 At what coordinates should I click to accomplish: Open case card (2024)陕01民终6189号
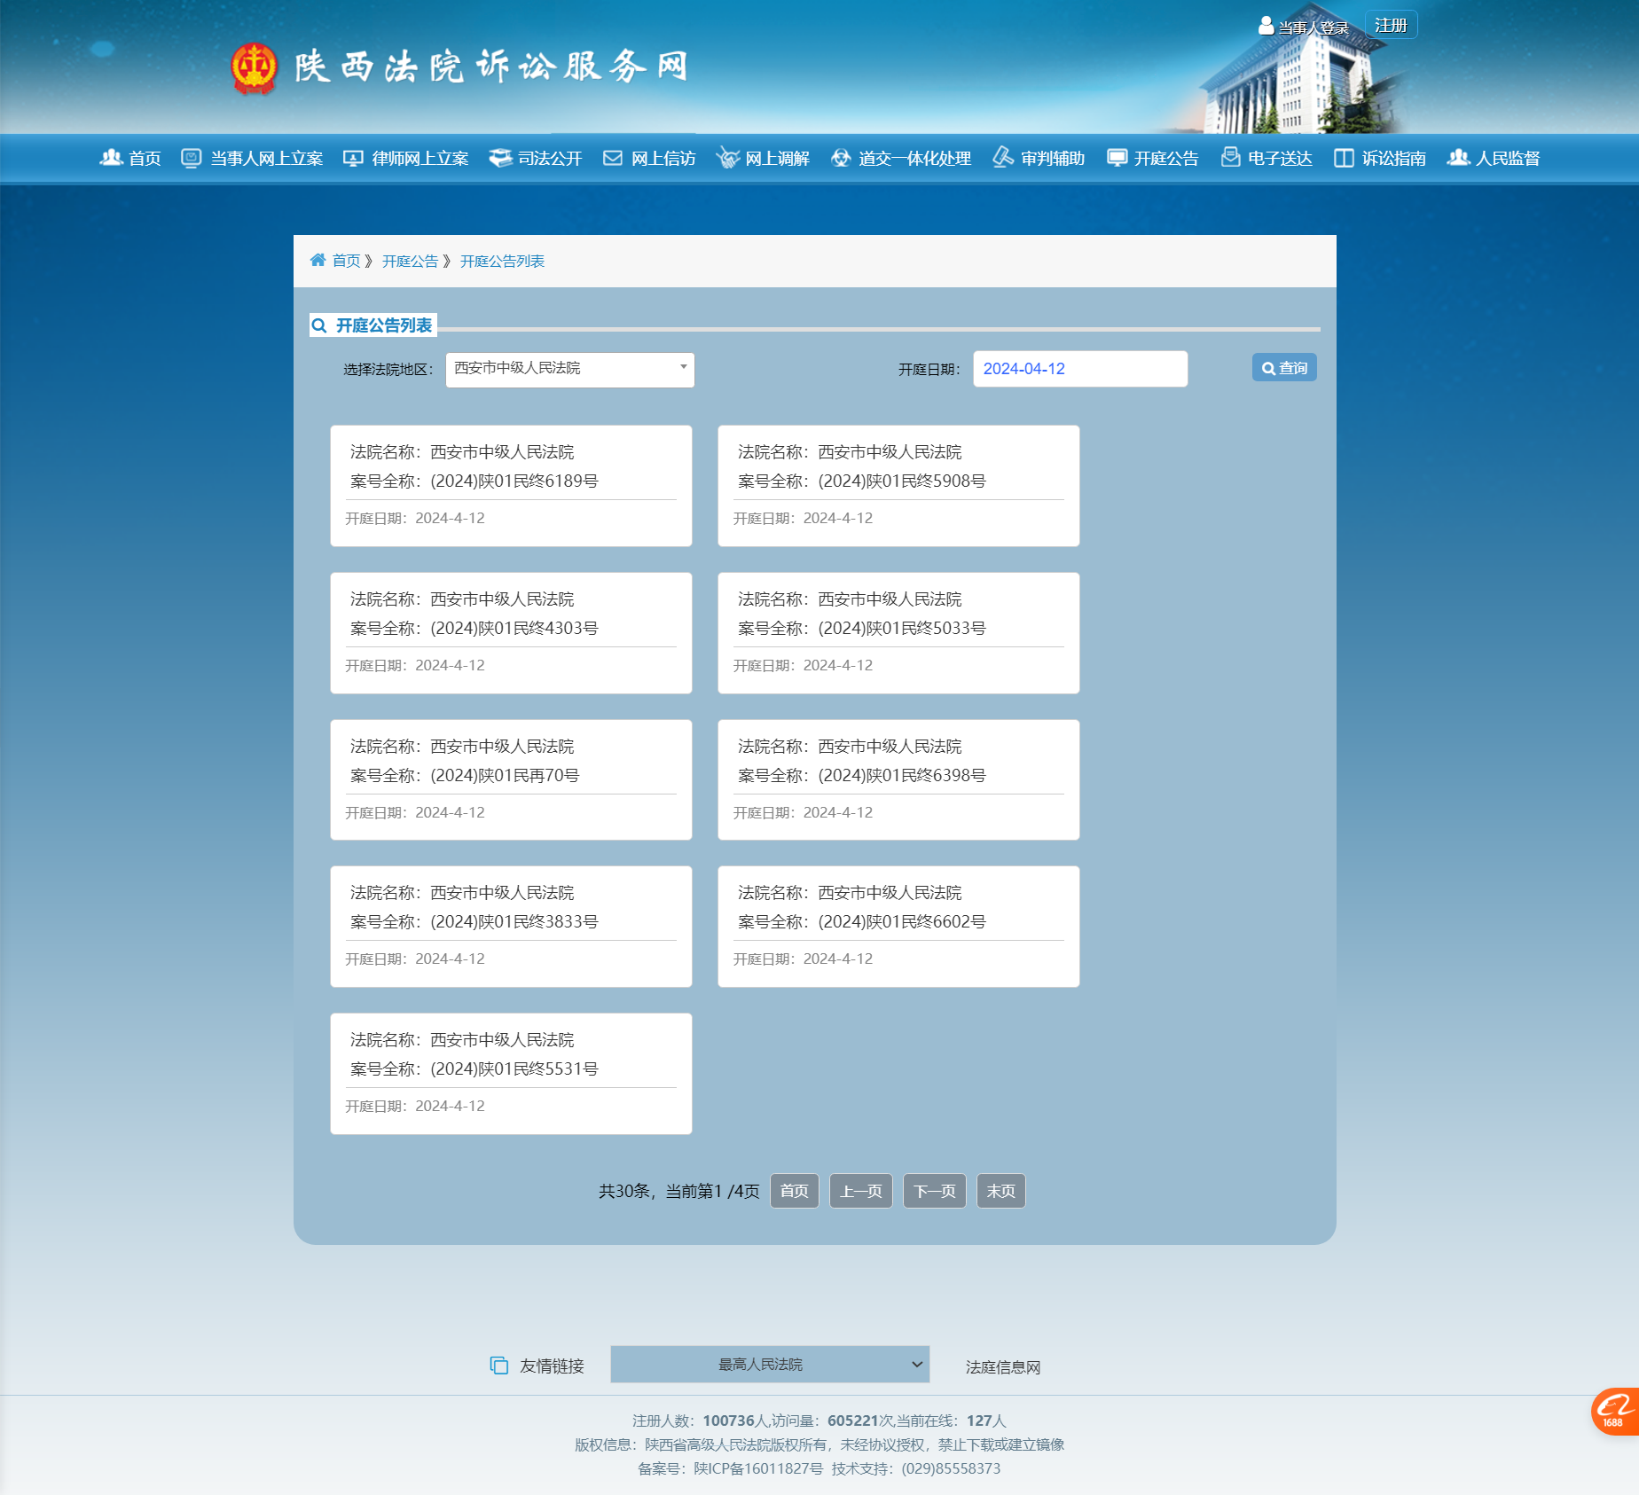511,485
